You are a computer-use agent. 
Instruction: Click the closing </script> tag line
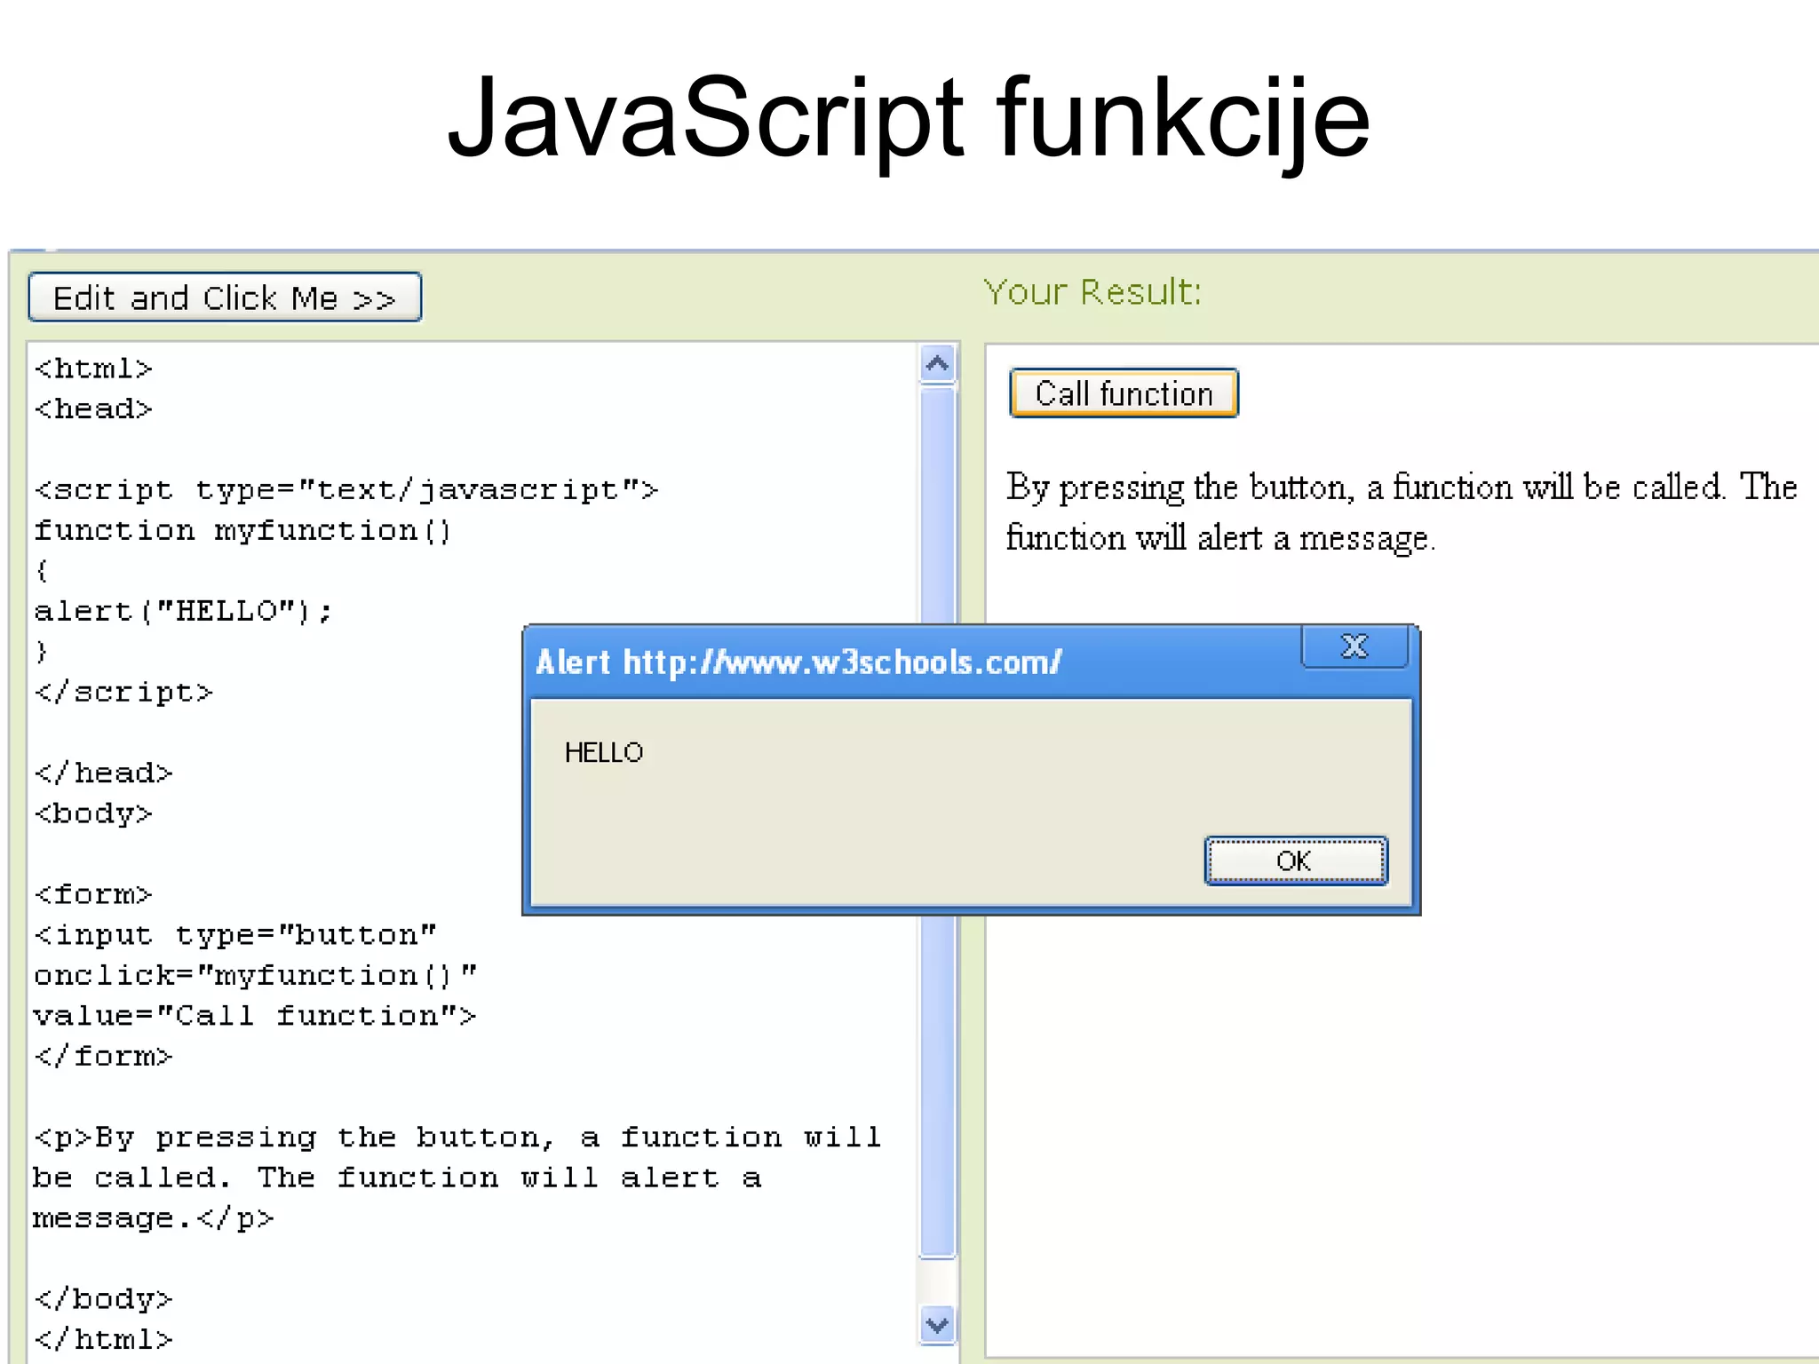[x=123, y=692]
